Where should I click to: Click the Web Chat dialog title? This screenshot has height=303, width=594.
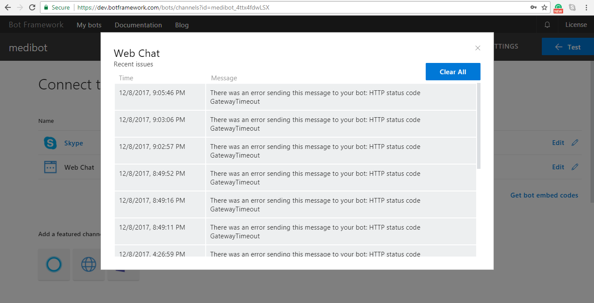pyautogui.click(x=137, y=53)
